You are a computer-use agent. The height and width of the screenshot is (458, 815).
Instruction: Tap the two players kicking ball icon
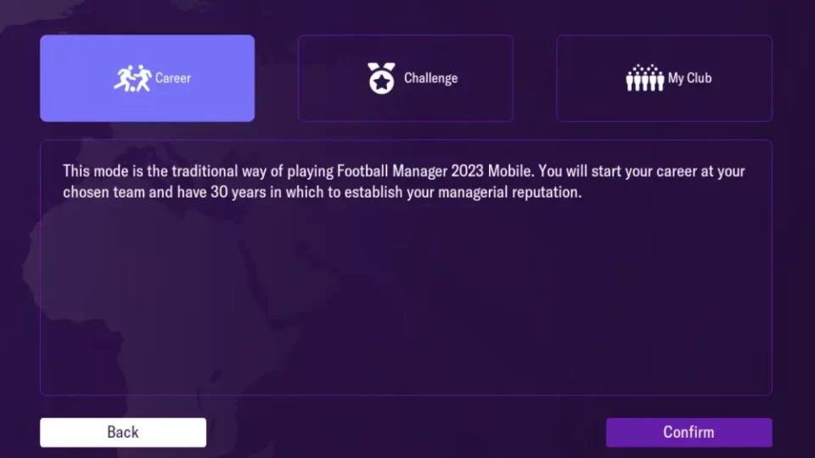[x=132, y=78]
